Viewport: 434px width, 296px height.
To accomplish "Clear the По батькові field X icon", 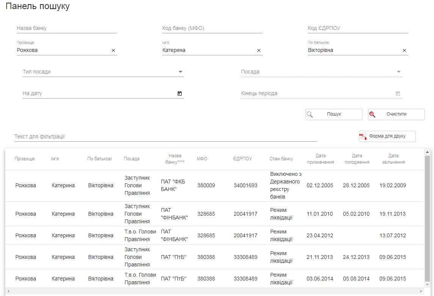I will [404, 50].
